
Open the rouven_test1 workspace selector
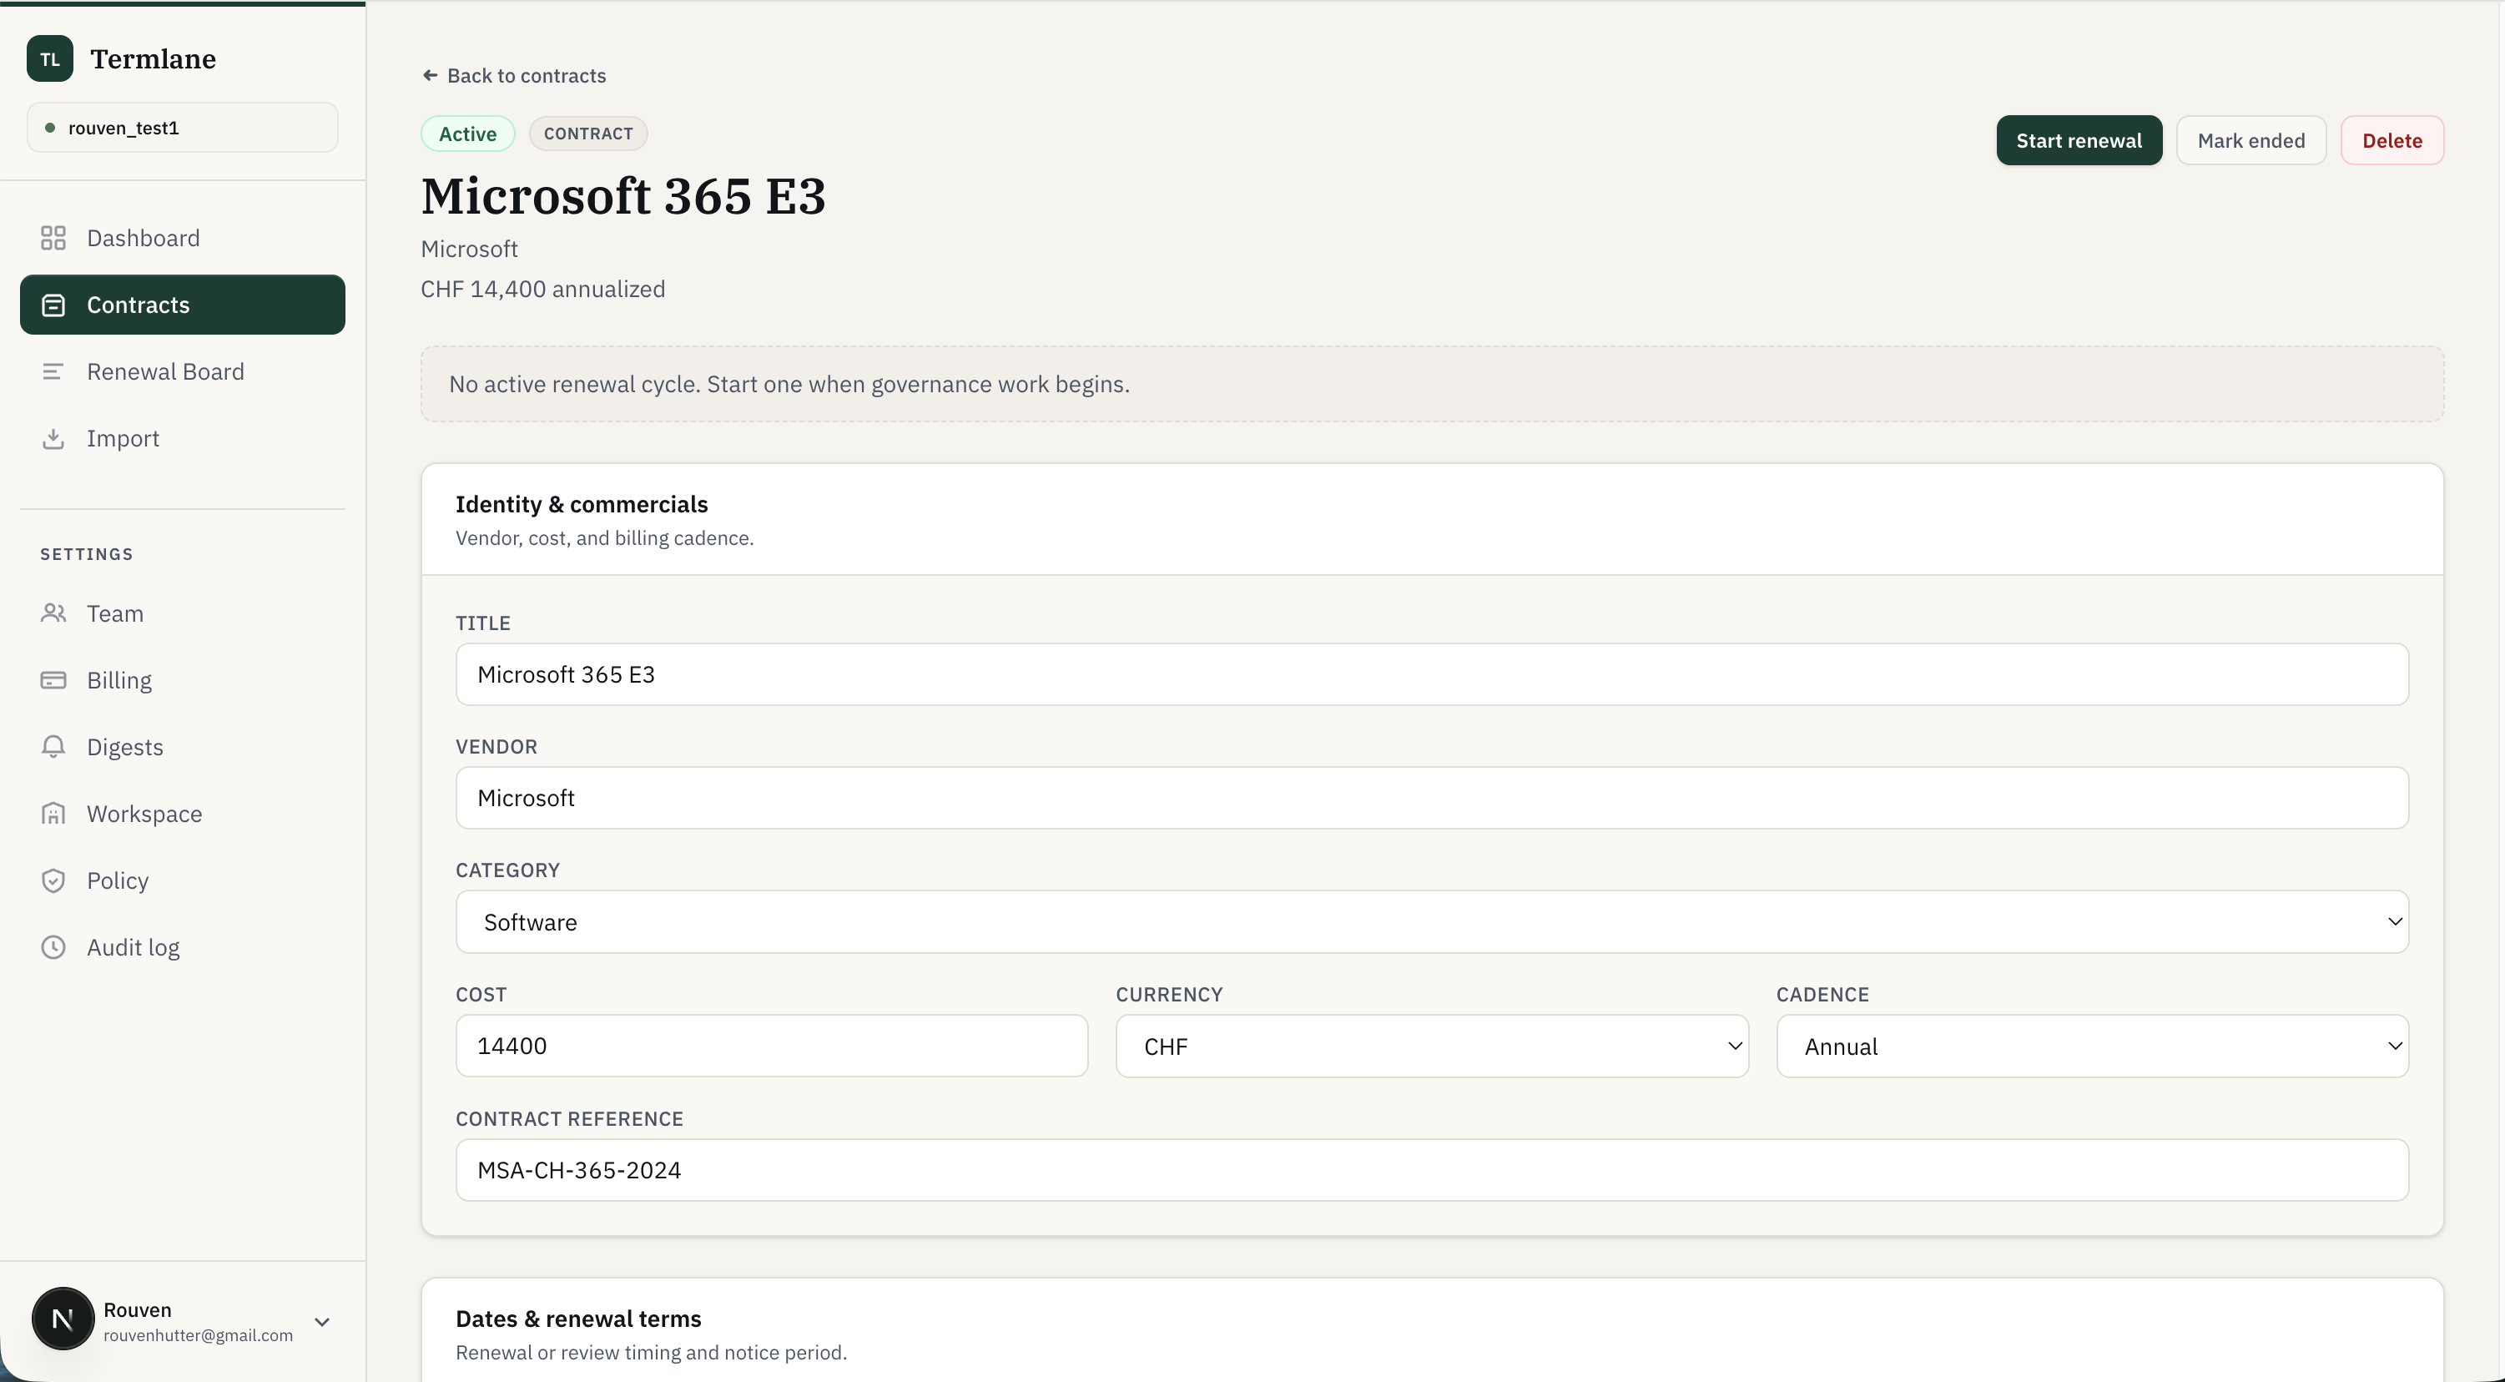tap(183, 128)
